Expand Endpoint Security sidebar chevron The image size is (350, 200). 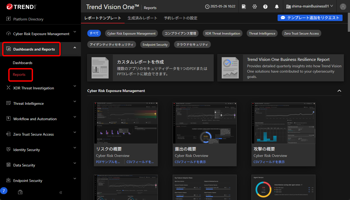click(x=75, y=178)
